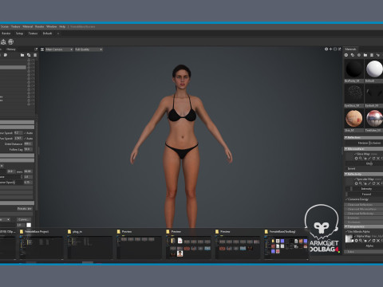Click the globe-shaped tool icon below the workspace tabs
The width and height of the screenshot is (383, 287).
click(x=10, y=41)
